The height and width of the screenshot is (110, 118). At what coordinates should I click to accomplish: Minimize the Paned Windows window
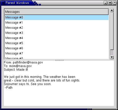tap(105, 3)
